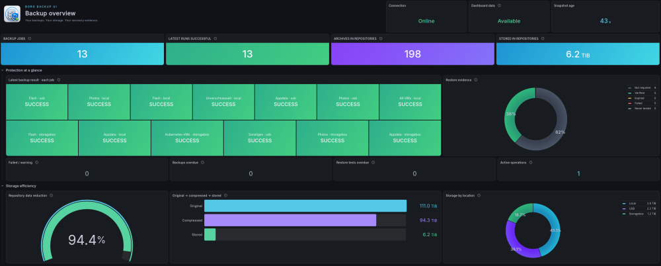Open the Restore tests overdue info icon
661x266 pixels.
pyautogui.click(x=373, y=162)
